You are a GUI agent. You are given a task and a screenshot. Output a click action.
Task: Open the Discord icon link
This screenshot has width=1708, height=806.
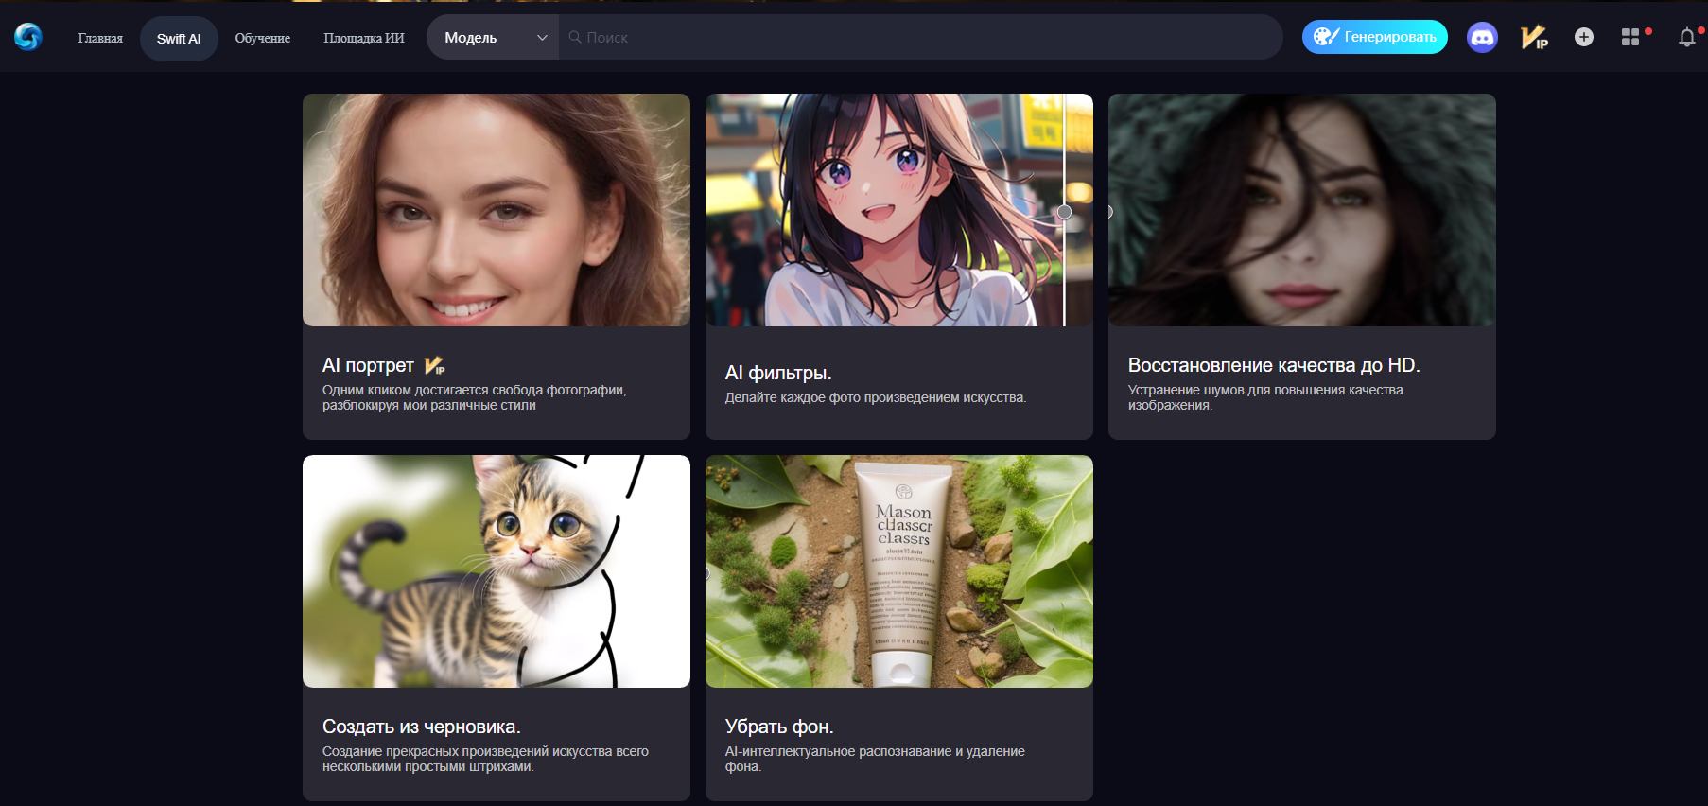[x=1482, y=37]
